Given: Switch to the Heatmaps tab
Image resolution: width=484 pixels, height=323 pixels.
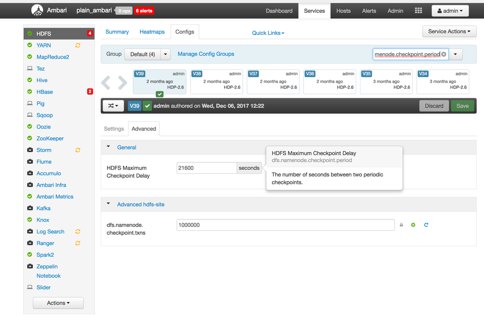Looking at the screenshot, I should click(152, 32).
